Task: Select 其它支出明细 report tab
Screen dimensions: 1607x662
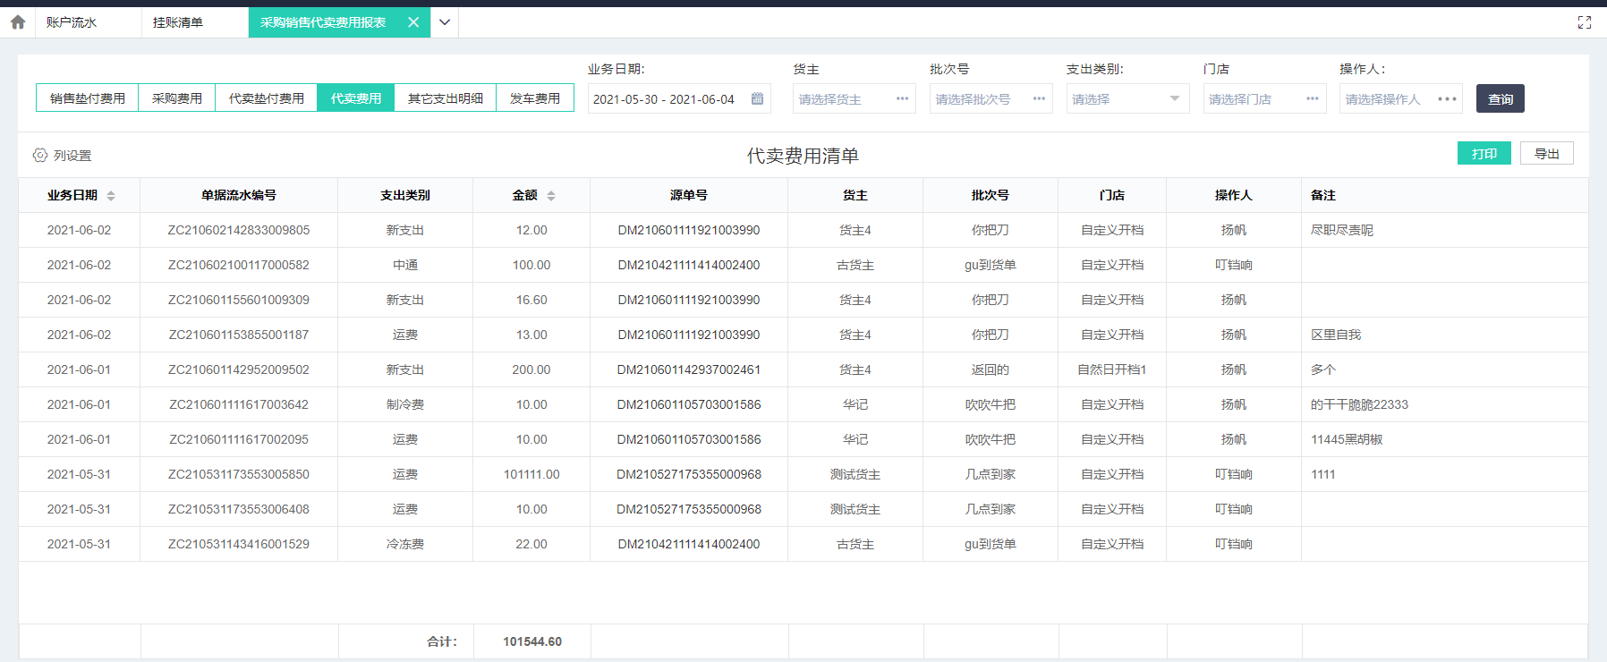Action: click(x=446, y=98)
